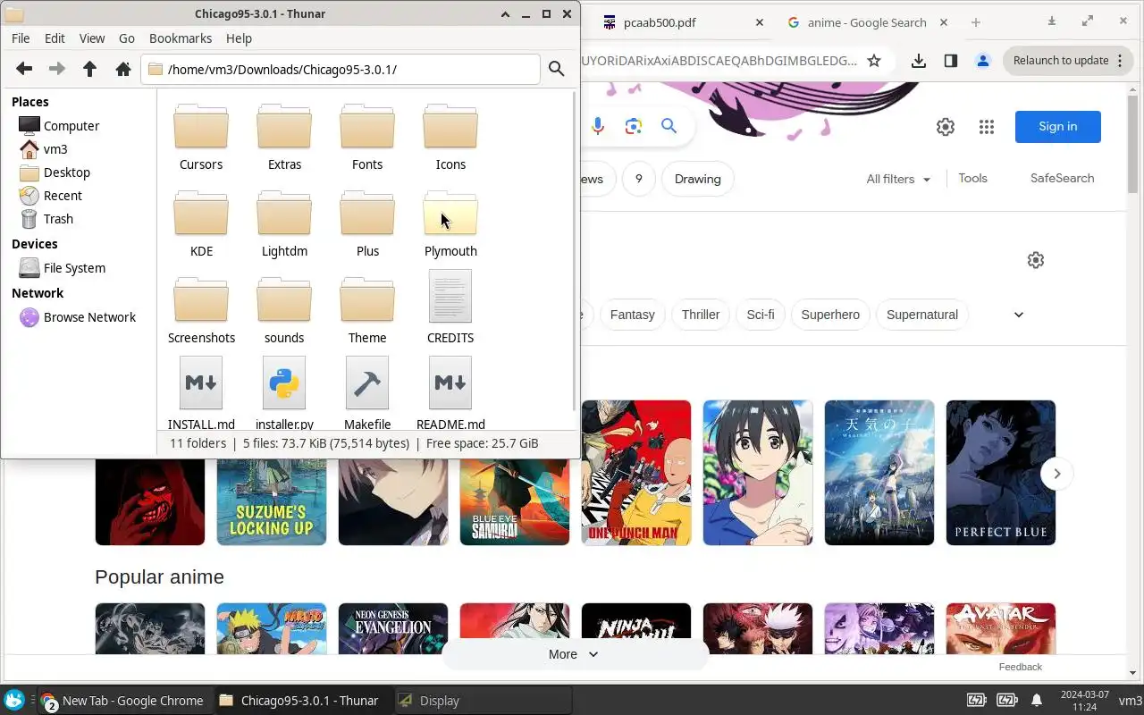The image size is (1144, 715).
Task: Go to home folder in Thunar
Action: point(123,69)
